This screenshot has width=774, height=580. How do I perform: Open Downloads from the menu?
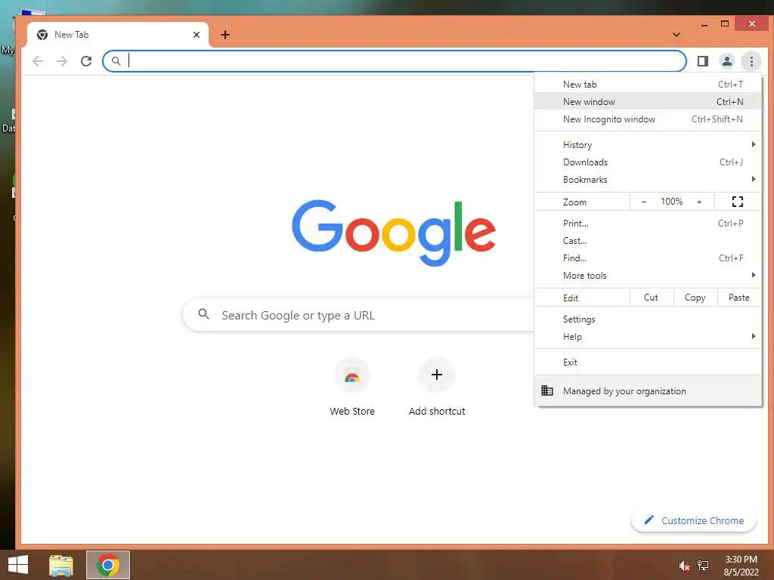coord(648,162)
